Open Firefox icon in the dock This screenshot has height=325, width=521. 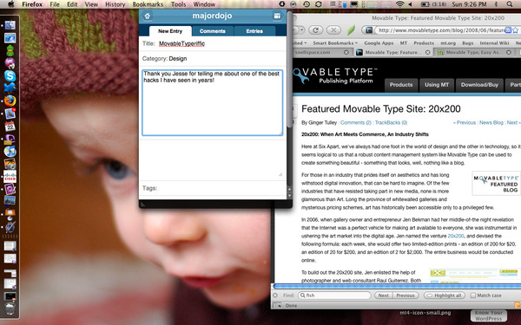point(10,101)
